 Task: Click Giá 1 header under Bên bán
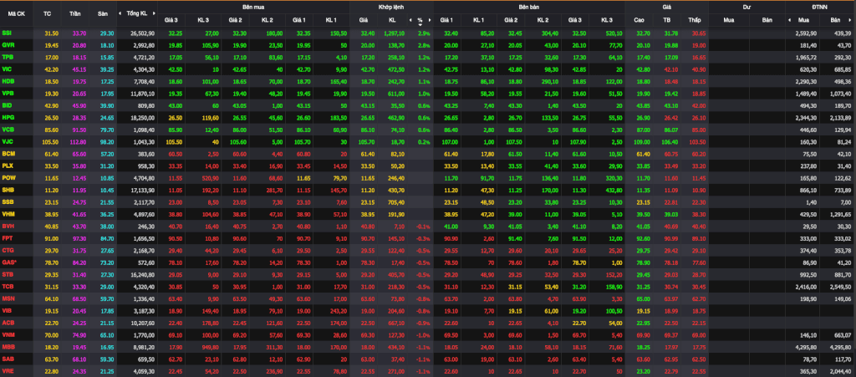tap(447, 20)
